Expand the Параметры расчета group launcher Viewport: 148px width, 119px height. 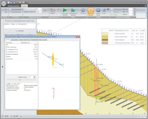coord(48,17)
